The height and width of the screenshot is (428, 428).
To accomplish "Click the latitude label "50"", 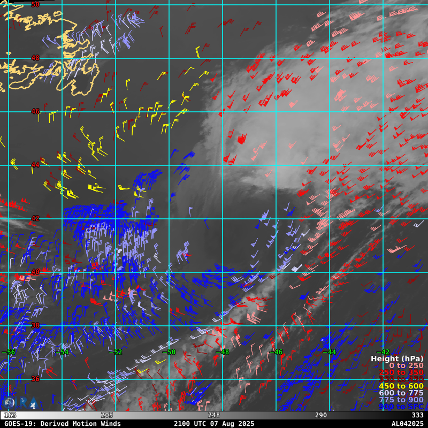I will 35,4.
